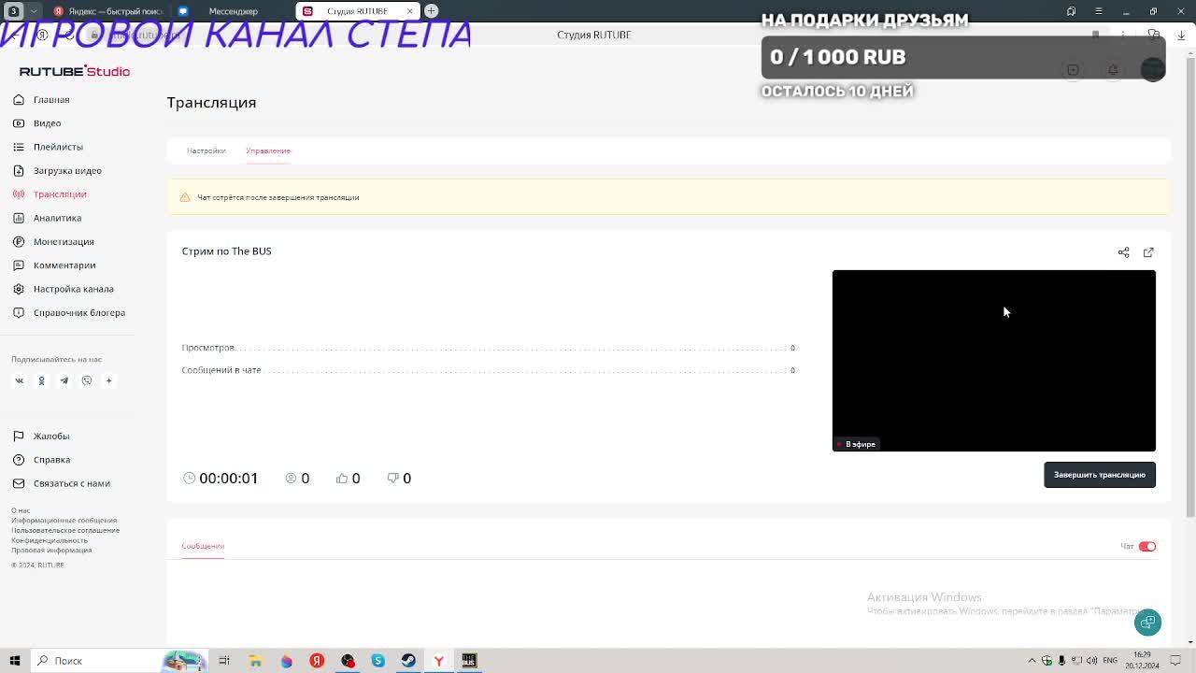Click the ruble icon beside Монетизация
Screen dimensions: 1196x673
point(19,241)
